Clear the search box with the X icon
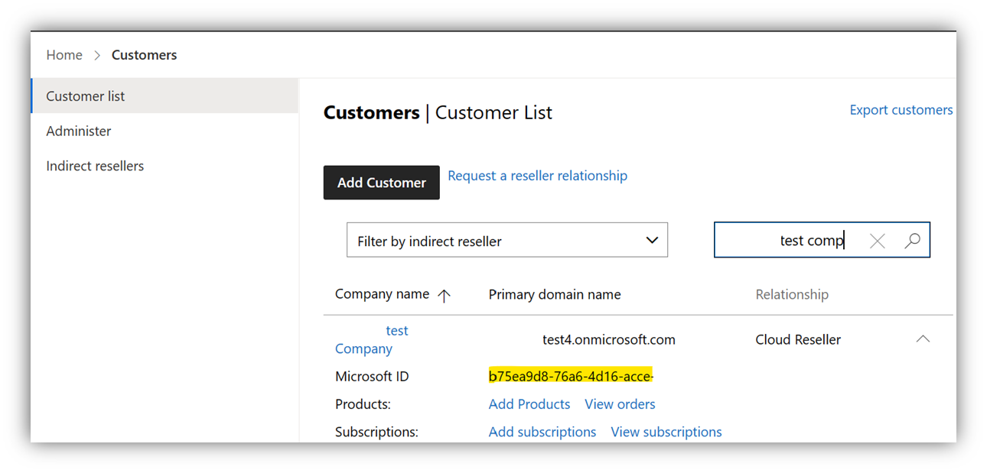 [877, 240]
